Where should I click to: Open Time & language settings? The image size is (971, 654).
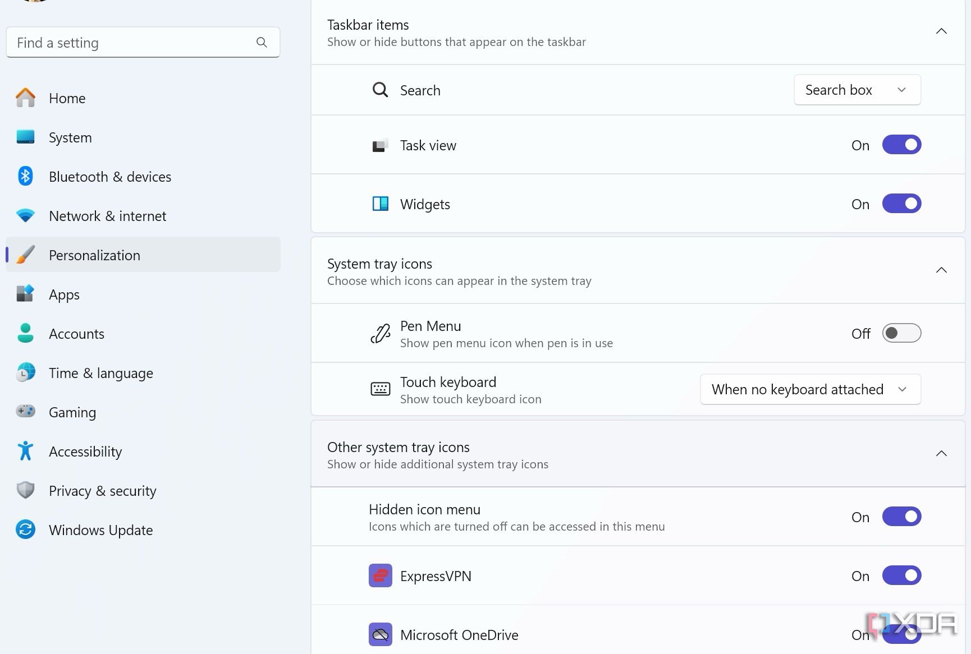click(143, 373)
